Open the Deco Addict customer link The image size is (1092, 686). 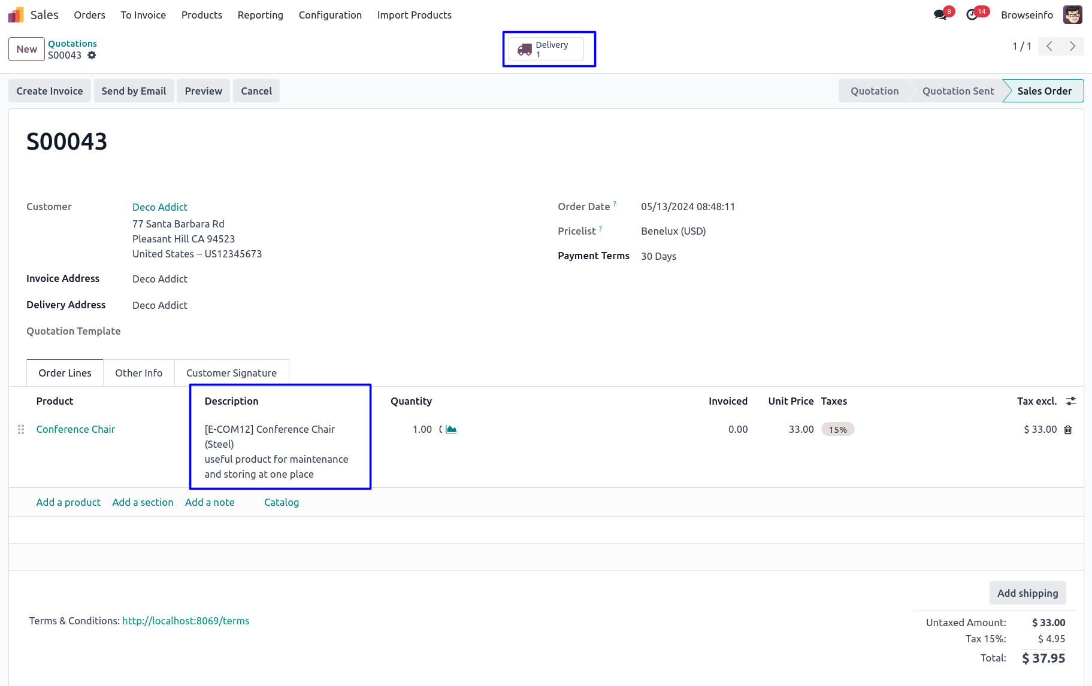pos(160,207)
